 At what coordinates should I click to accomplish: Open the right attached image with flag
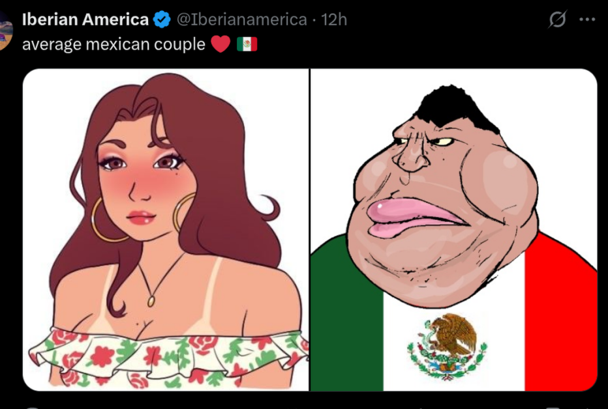[453, 230]
